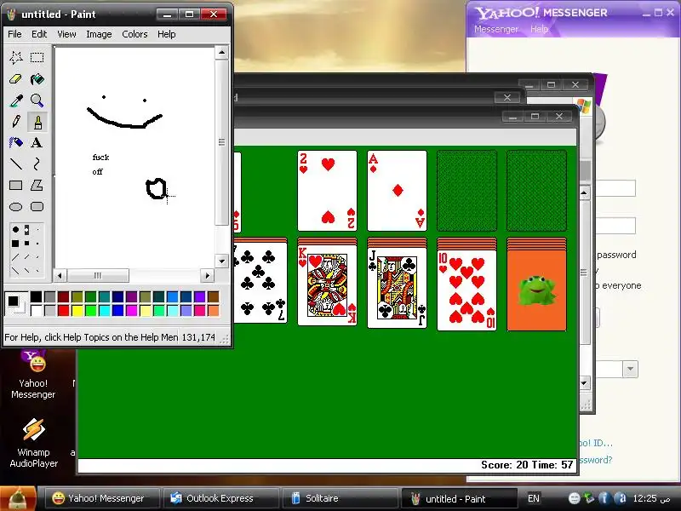Select the Free-Form Select tool in Paint
This screenshot has height=511, width=681.
click(16, 57)
